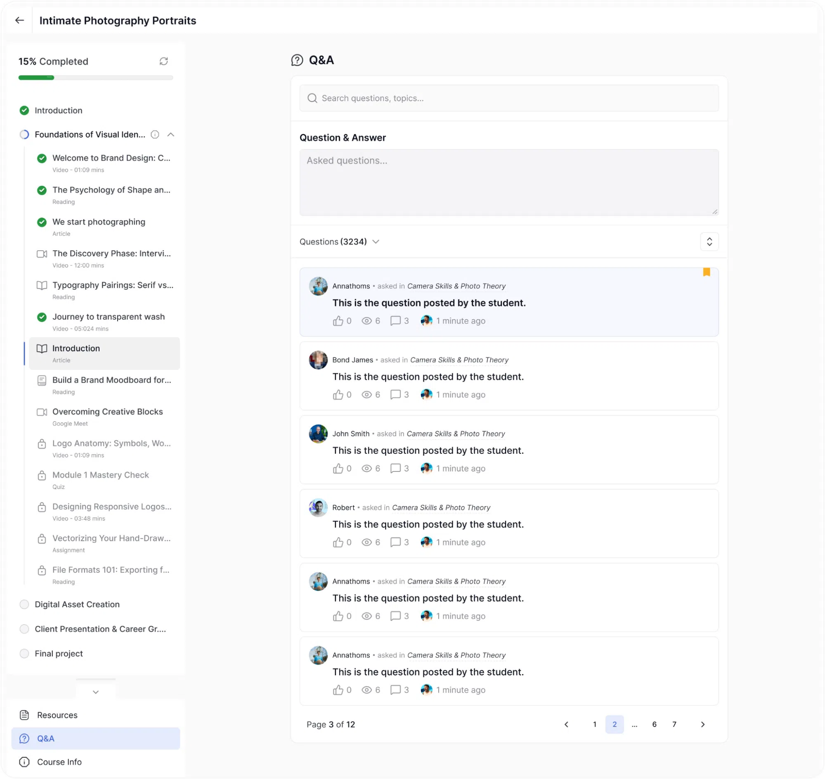Like Bond James's question
The image size is (825, 779).
click(338, 395)
